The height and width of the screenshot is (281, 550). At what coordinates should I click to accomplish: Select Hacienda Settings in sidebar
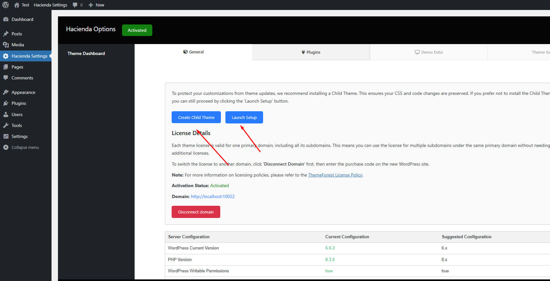tap(26, 56)
